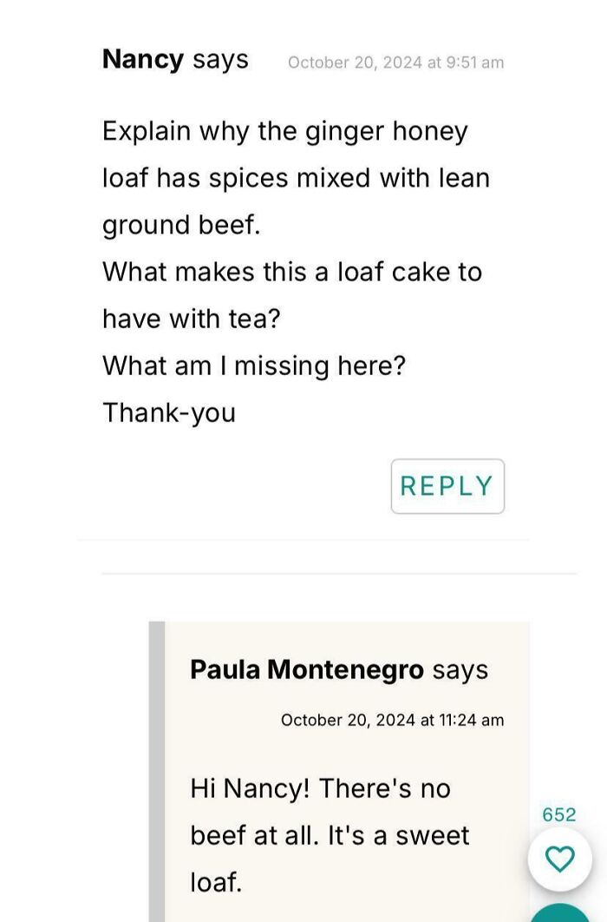Image resolution: width=607 pixels, height=922 pixels.
Task: Click the "Thank-you" line in Nancy's comment
Action: (169, 412)
